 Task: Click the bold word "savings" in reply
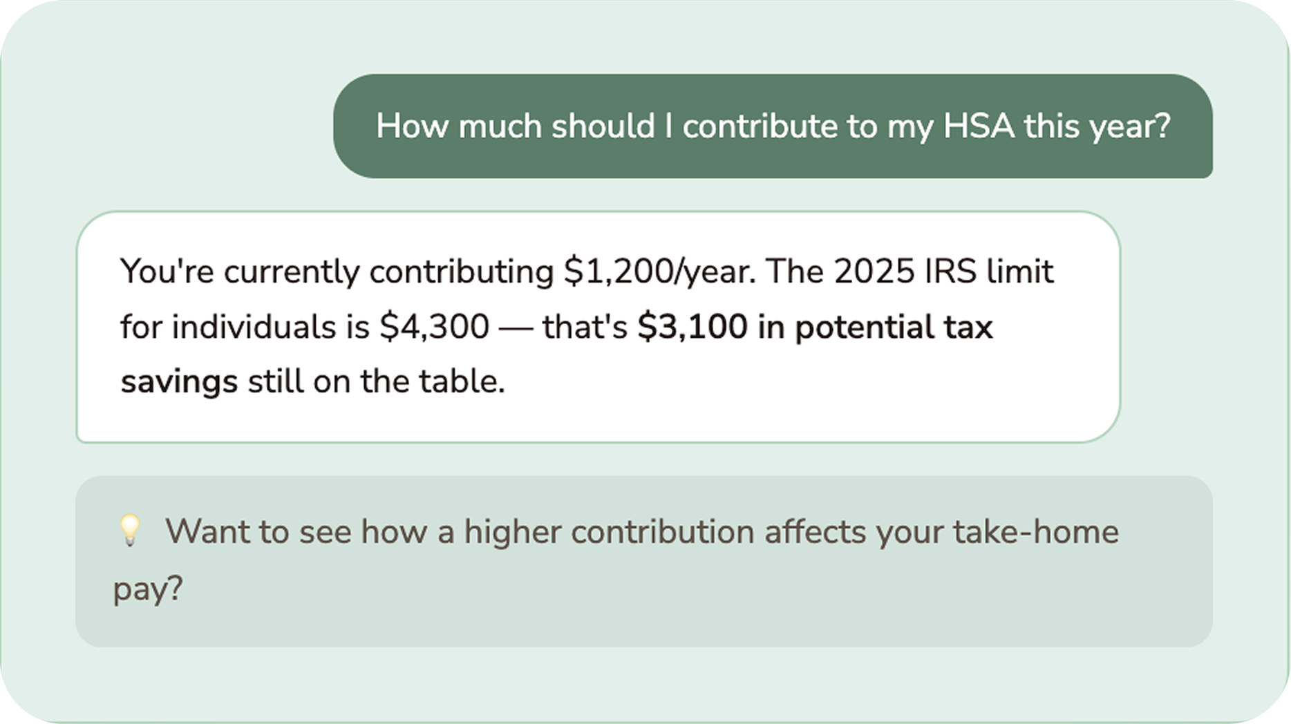[x=179, y=382]
